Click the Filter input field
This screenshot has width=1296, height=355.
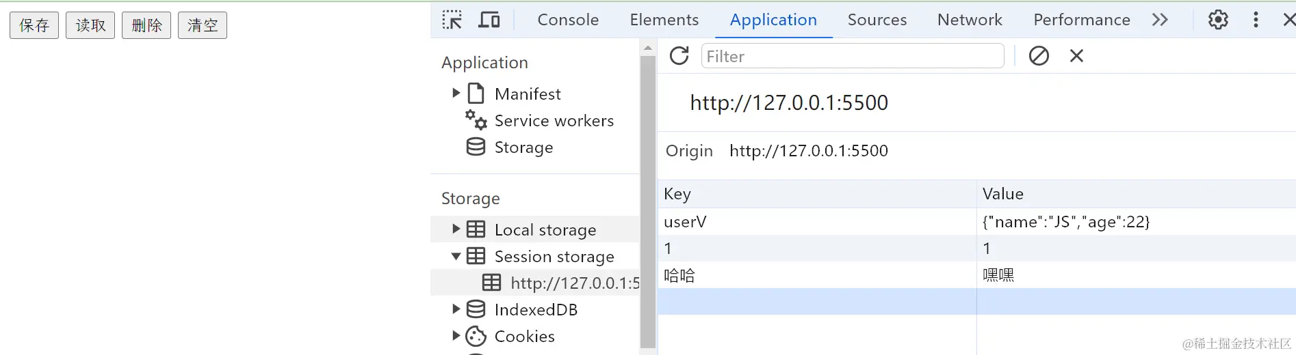(x=852, y=56)
